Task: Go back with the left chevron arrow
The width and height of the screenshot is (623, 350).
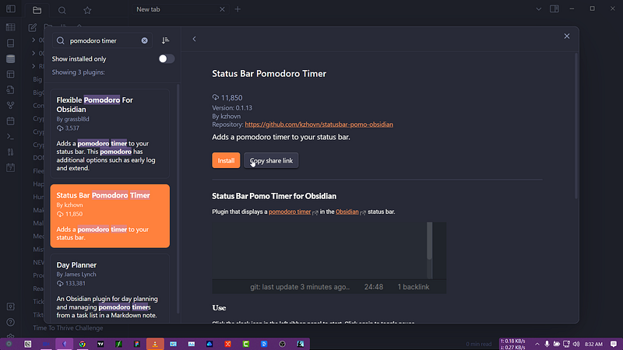Action: tap(194, 39)
